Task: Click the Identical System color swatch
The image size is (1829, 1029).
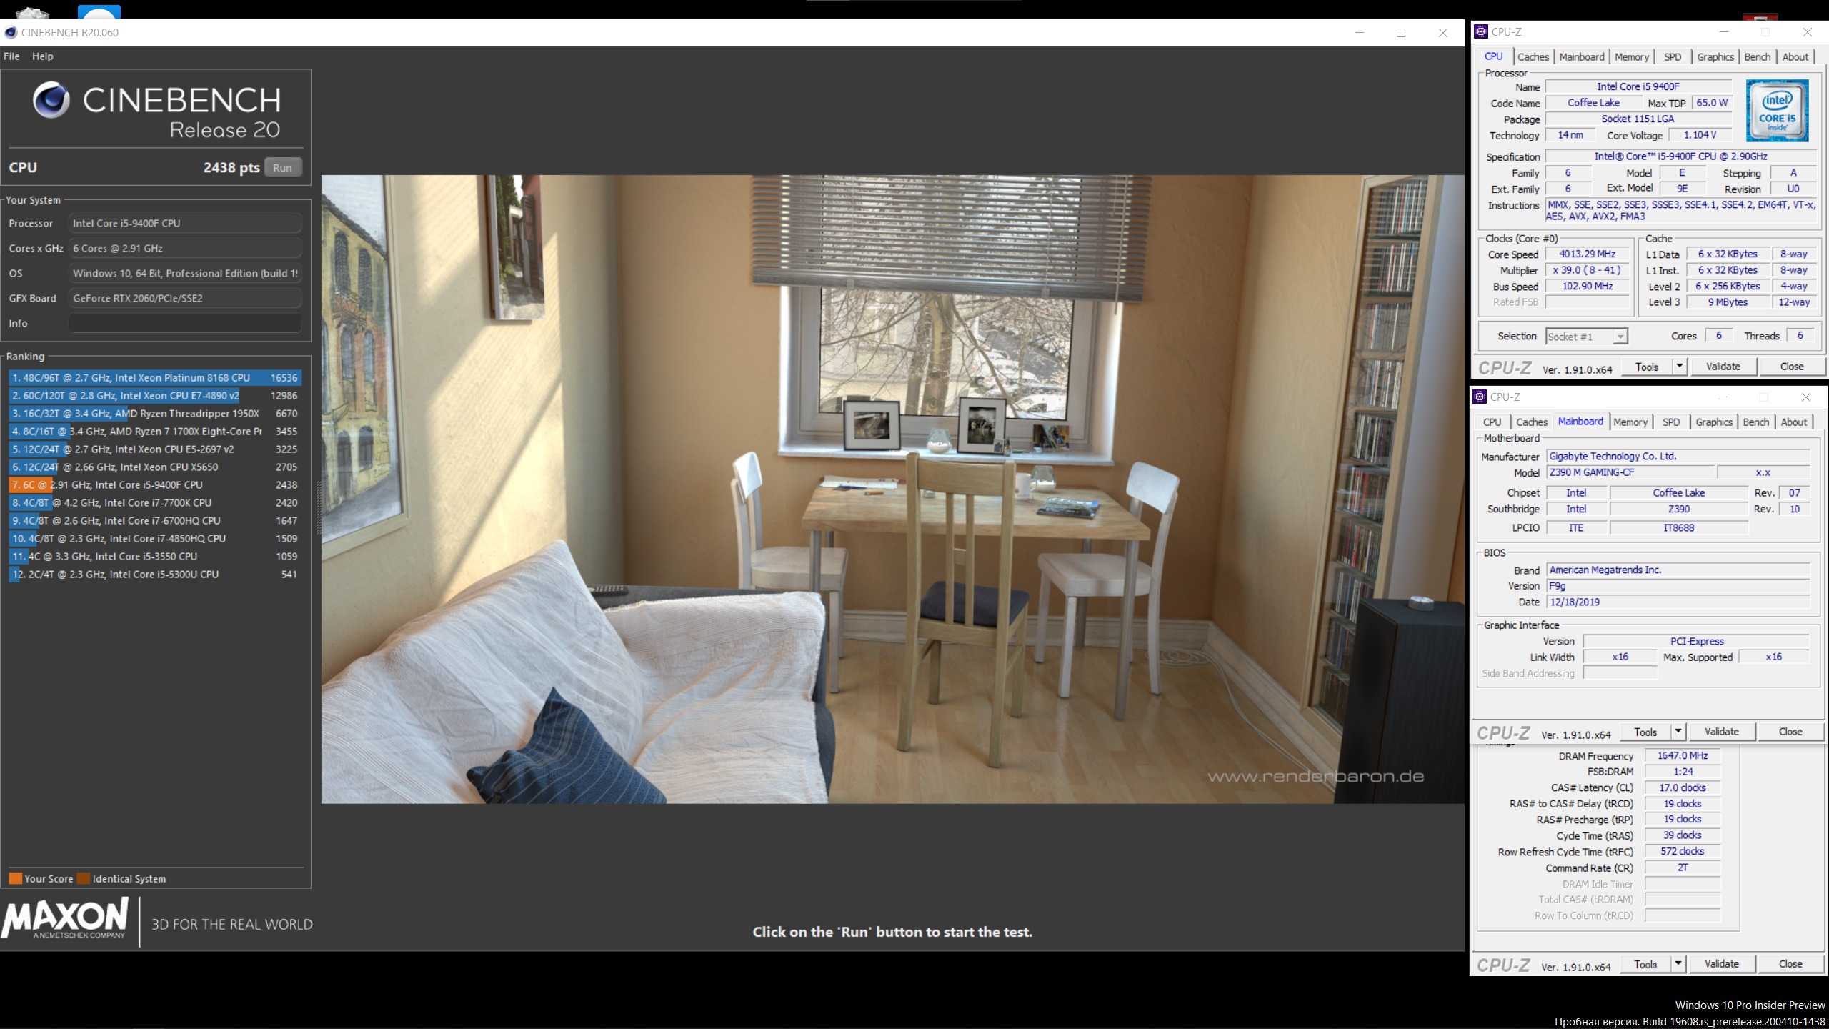Action: tap(84, 878)
